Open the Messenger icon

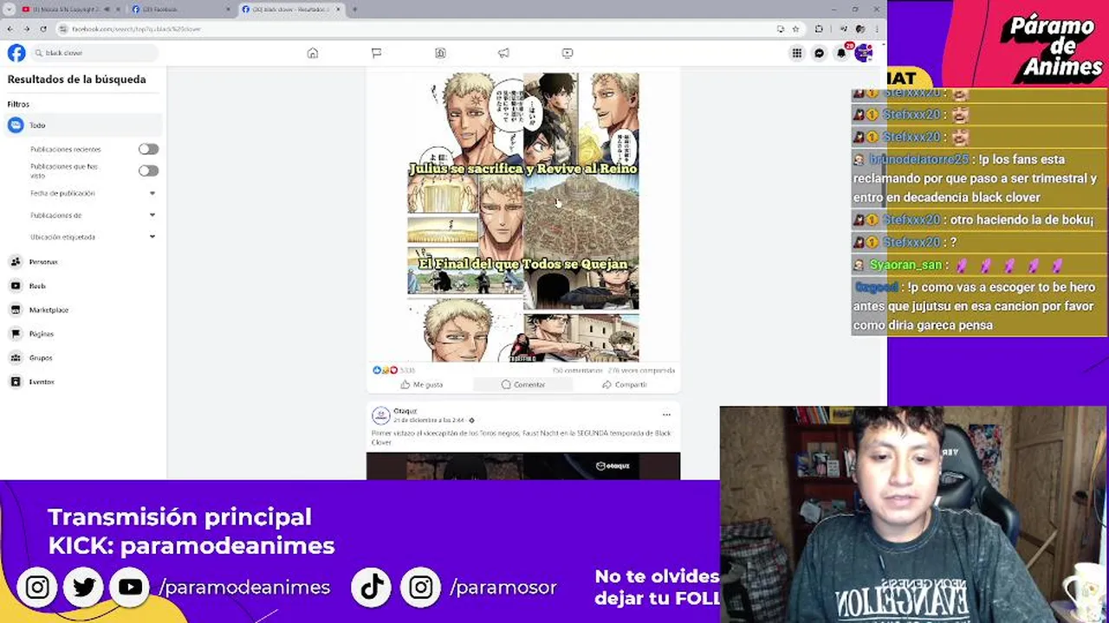pos(819,53)
